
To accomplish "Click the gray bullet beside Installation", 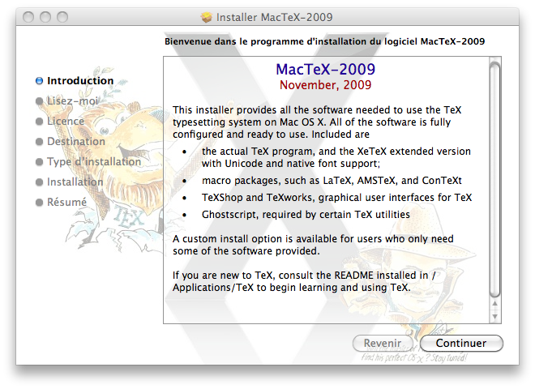I will [39, 182].
